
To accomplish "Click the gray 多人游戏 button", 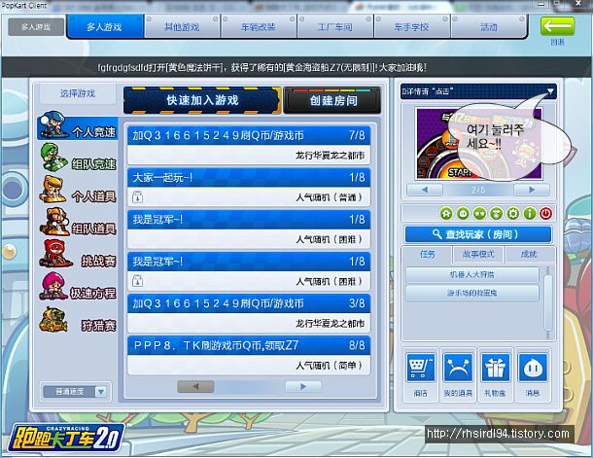I will pyautogui.click(x=36, y=27).
